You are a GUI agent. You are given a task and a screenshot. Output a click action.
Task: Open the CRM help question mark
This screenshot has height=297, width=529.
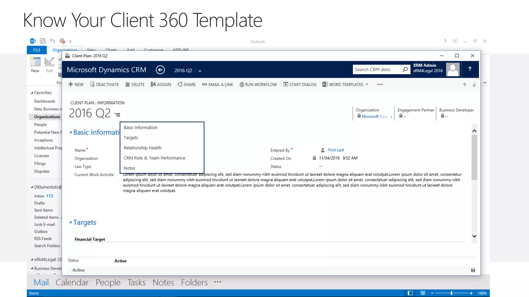click(470, 69)
